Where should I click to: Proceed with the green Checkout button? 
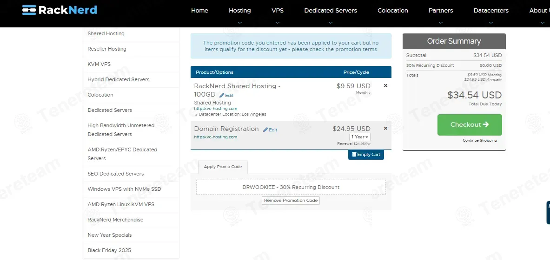(469, 125)
